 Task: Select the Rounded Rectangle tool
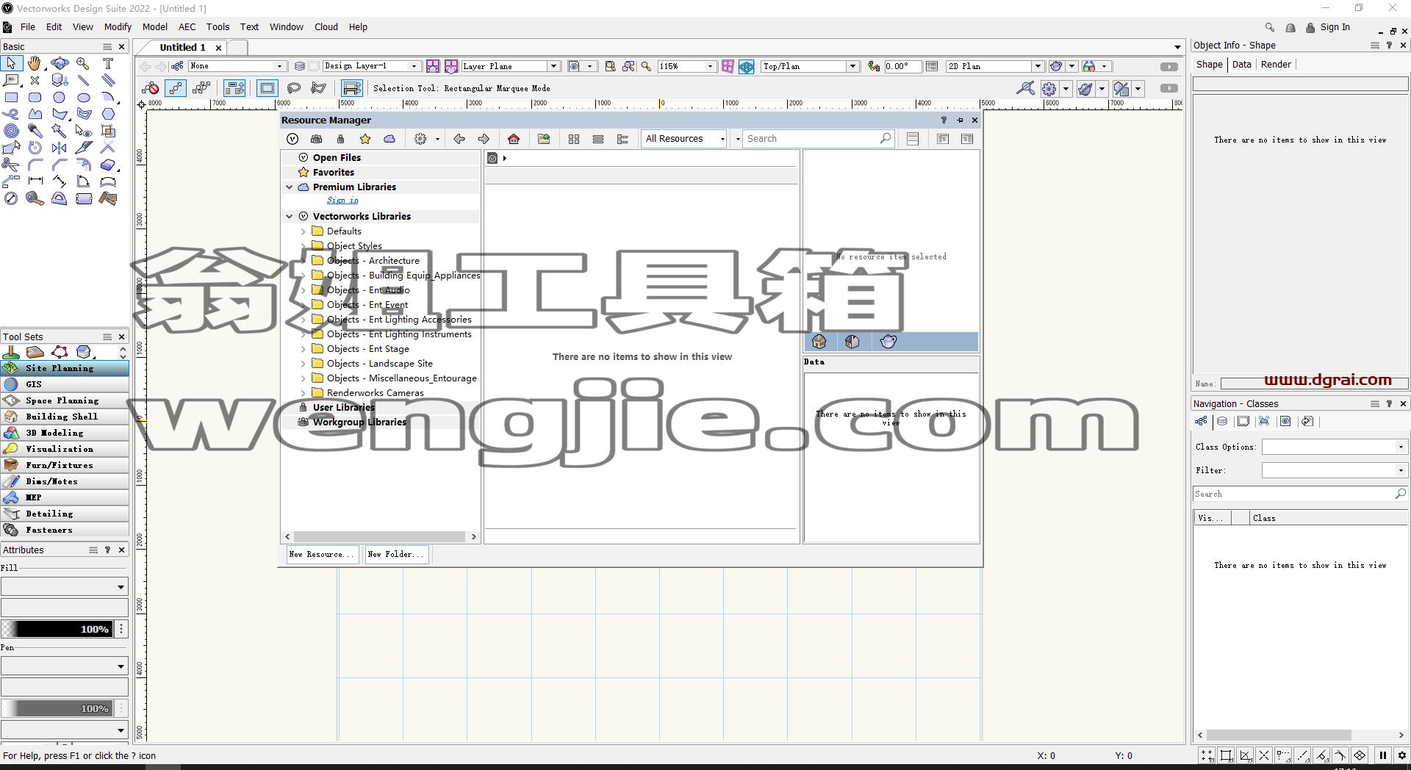click(35, 97)
